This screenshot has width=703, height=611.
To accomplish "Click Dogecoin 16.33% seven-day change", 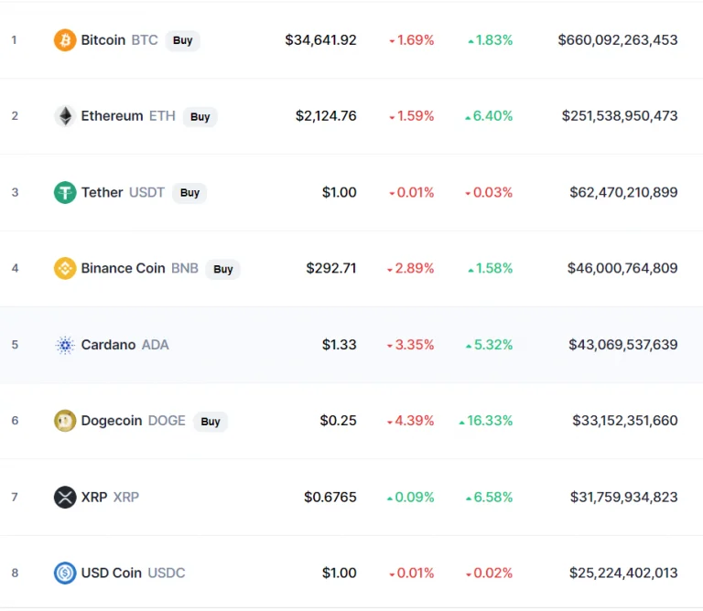I will click(485, 421).
